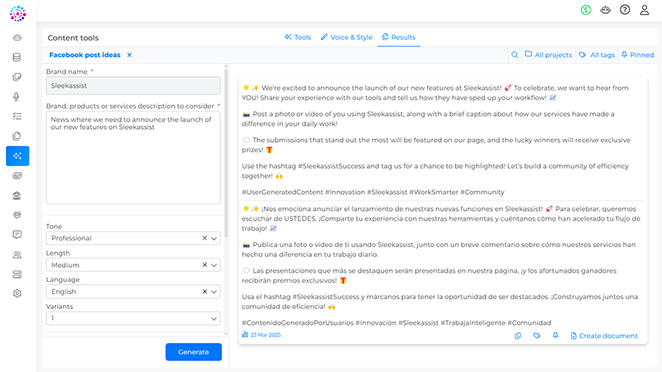Click the #SleekassistSuccess English hashtag line
The width and height of the screenshot is (662, 372).
(x=435, y=171)
